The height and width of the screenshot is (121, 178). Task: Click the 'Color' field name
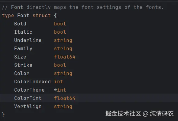pyautogui.click(x=22, y=73)
